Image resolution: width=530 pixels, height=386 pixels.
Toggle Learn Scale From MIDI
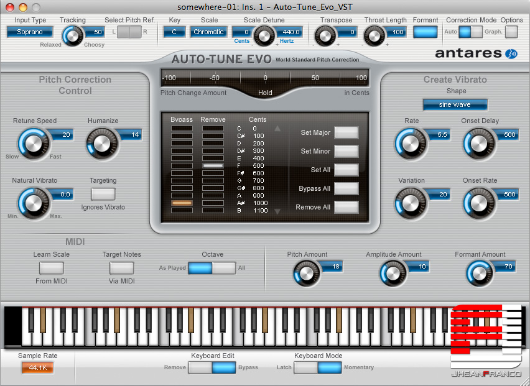click(52, 268)
